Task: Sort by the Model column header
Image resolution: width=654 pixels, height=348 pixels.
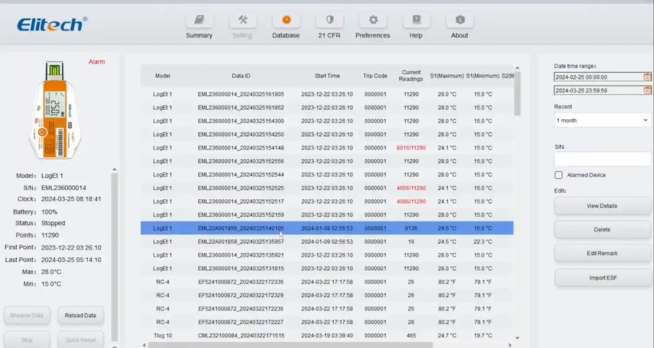Action: point(162,76)
